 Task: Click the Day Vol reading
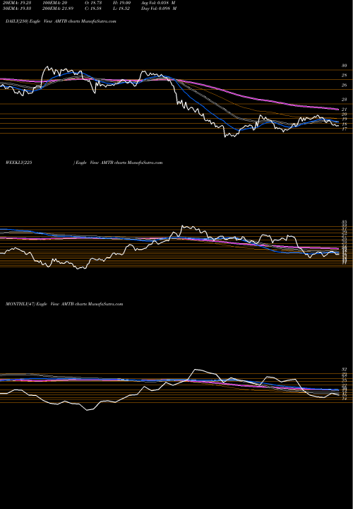[x=159, y=8]
